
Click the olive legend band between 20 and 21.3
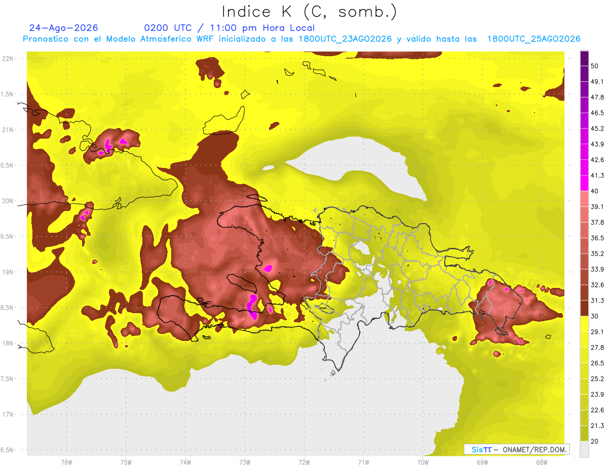(x=584, y=433)
